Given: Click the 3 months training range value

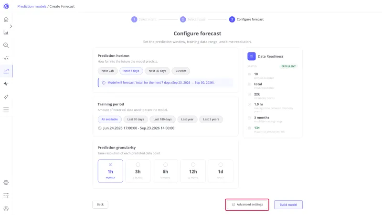Looking at the screenshot, I should [262, 118].
